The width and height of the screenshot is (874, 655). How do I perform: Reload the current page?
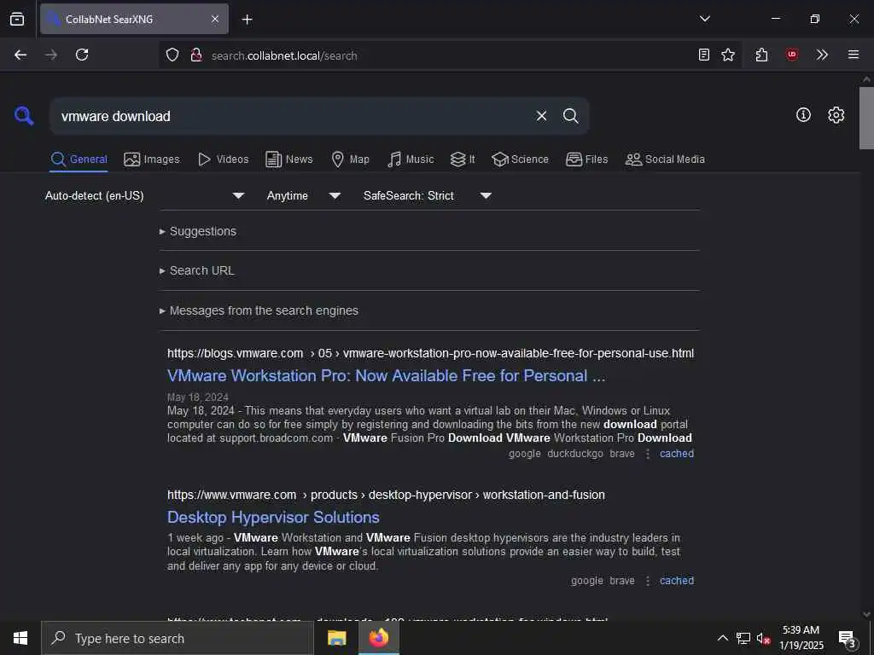click(x=82, y=55)
